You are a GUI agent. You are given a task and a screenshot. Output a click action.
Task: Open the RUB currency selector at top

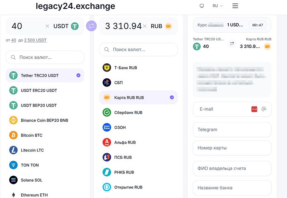[x=161, y=26]
